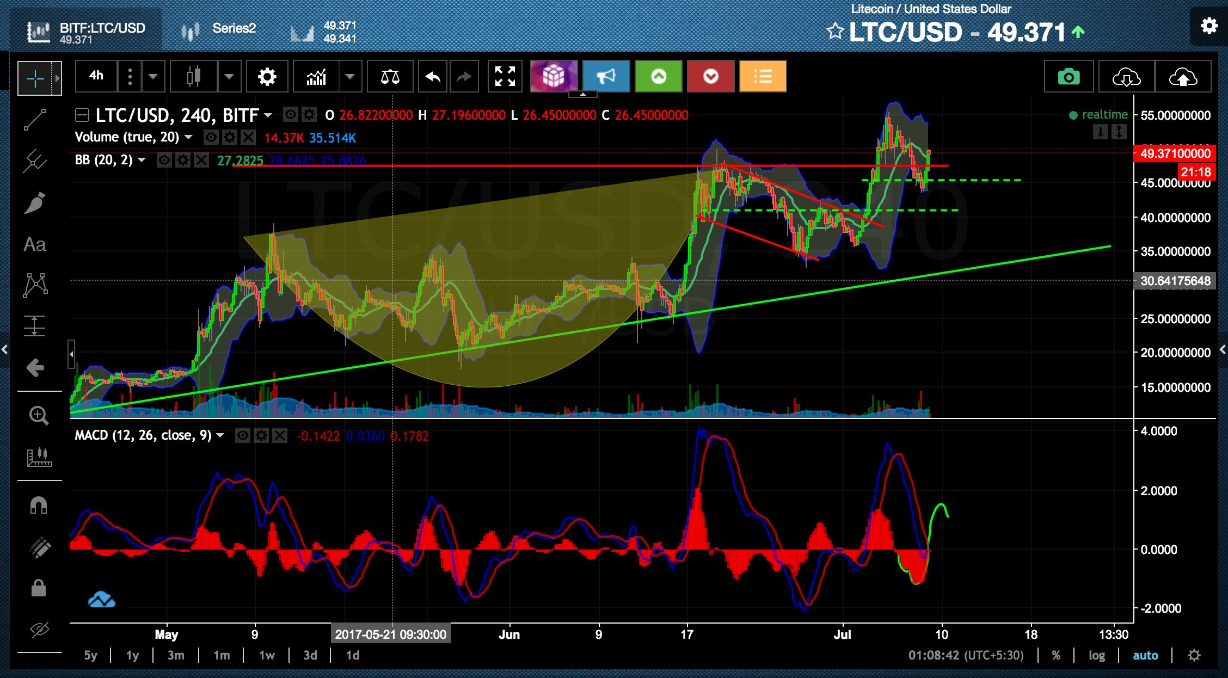
Task: Select the Aa text annotation tool
Action: click(x=35, y=244)
